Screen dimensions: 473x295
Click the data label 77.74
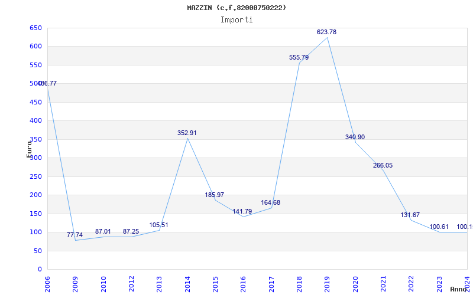[x=74, y=235]
